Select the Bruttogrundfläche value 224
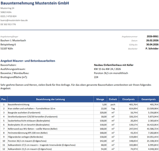159x151 pixels. [x=96, y=77]
